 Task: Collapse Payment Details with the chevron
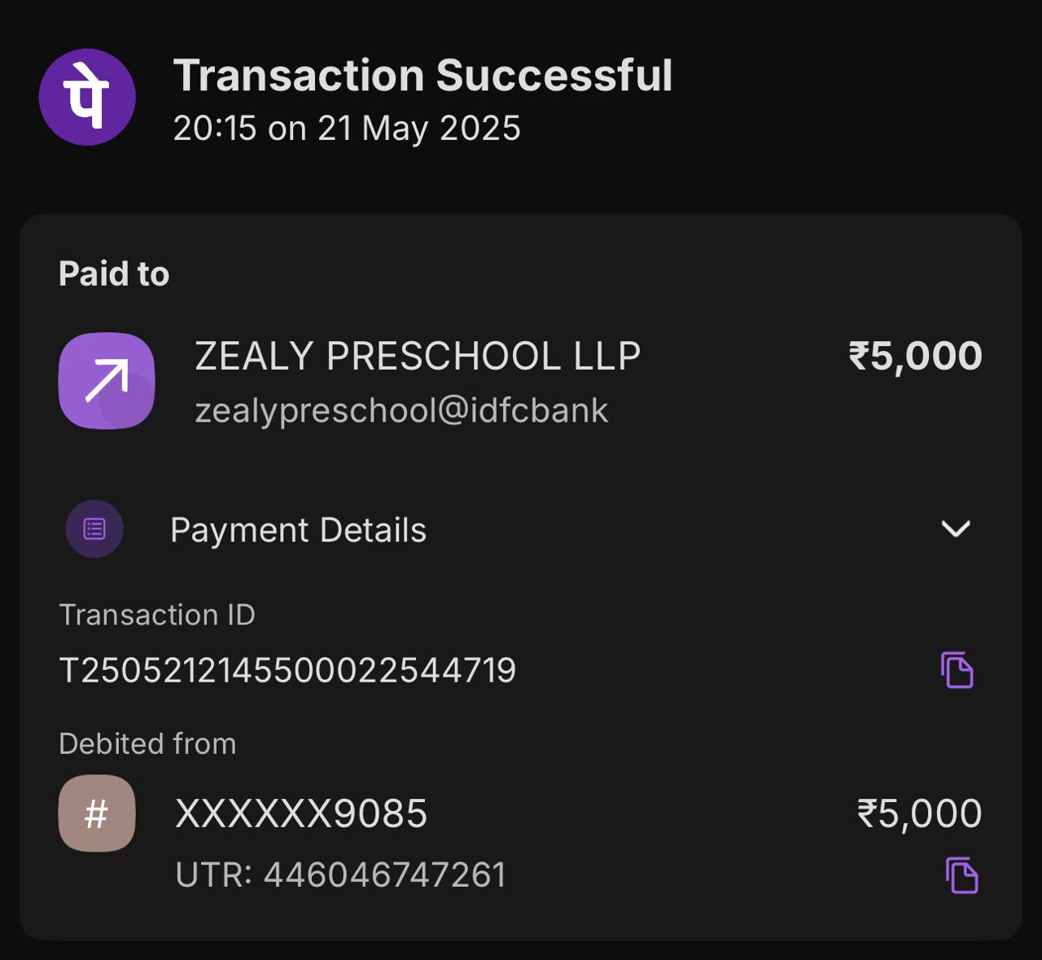tap(955, 529)
